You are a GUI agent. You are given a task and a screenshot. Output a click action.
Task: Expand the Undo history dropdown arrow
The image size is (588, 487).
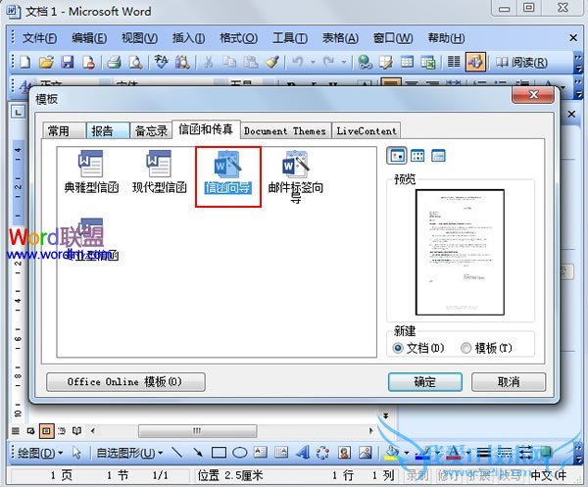click(313, 63)
